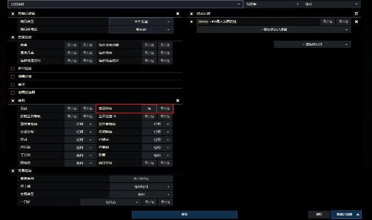
Task: Toggle the 类型过滤器 group checkbox
Action: pyautogui.click(x=13, y=13)
